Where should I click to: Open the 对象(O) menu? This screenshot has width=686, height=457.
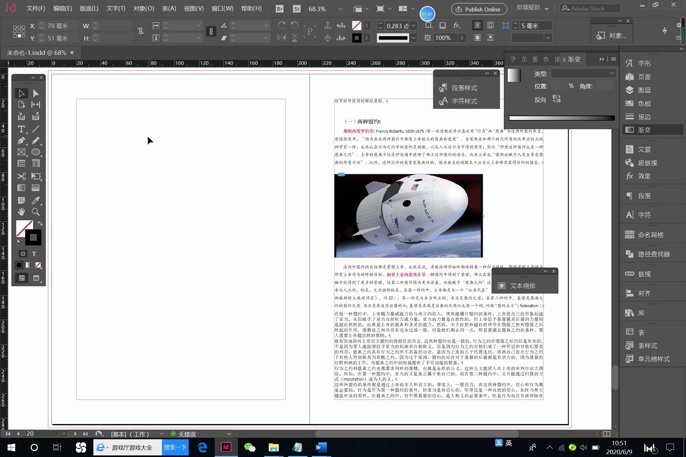(144, 9)
